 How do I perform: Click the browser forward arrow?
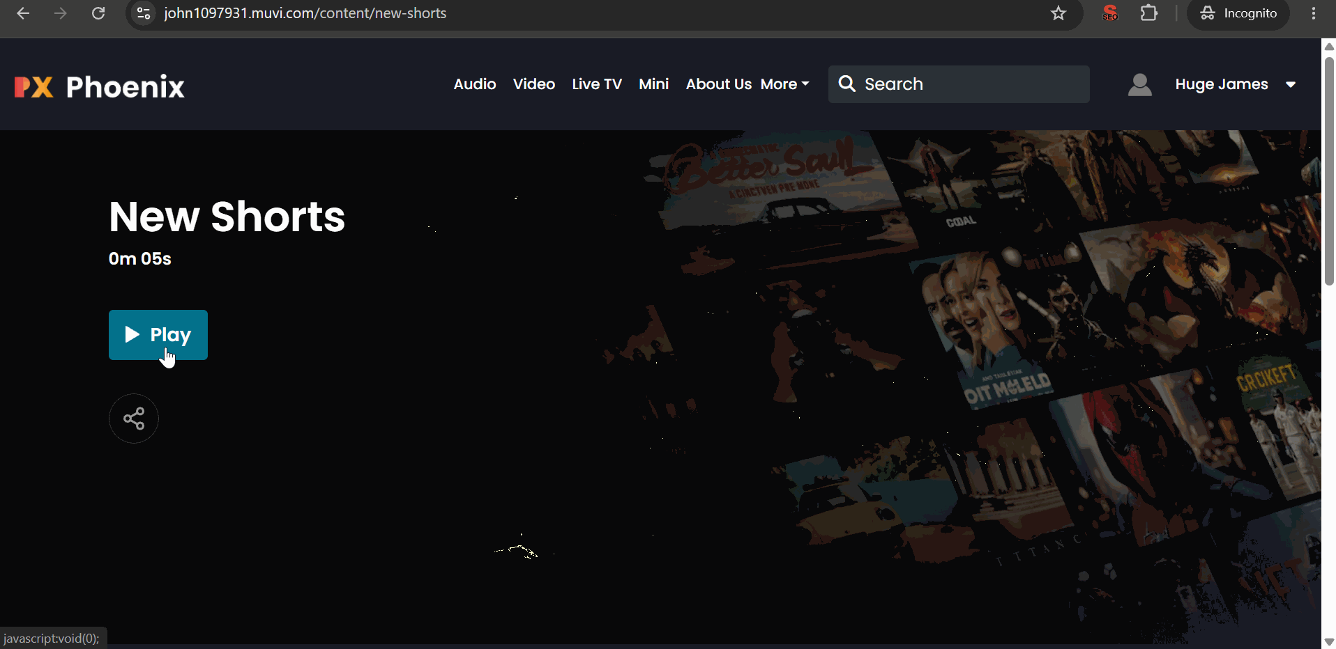61,13
